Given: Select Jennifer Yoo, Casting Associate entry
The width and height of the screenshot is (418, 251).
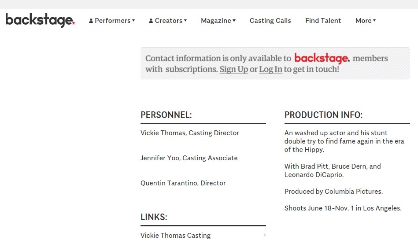Looking at the screenshot, I should tap(189, 158).
